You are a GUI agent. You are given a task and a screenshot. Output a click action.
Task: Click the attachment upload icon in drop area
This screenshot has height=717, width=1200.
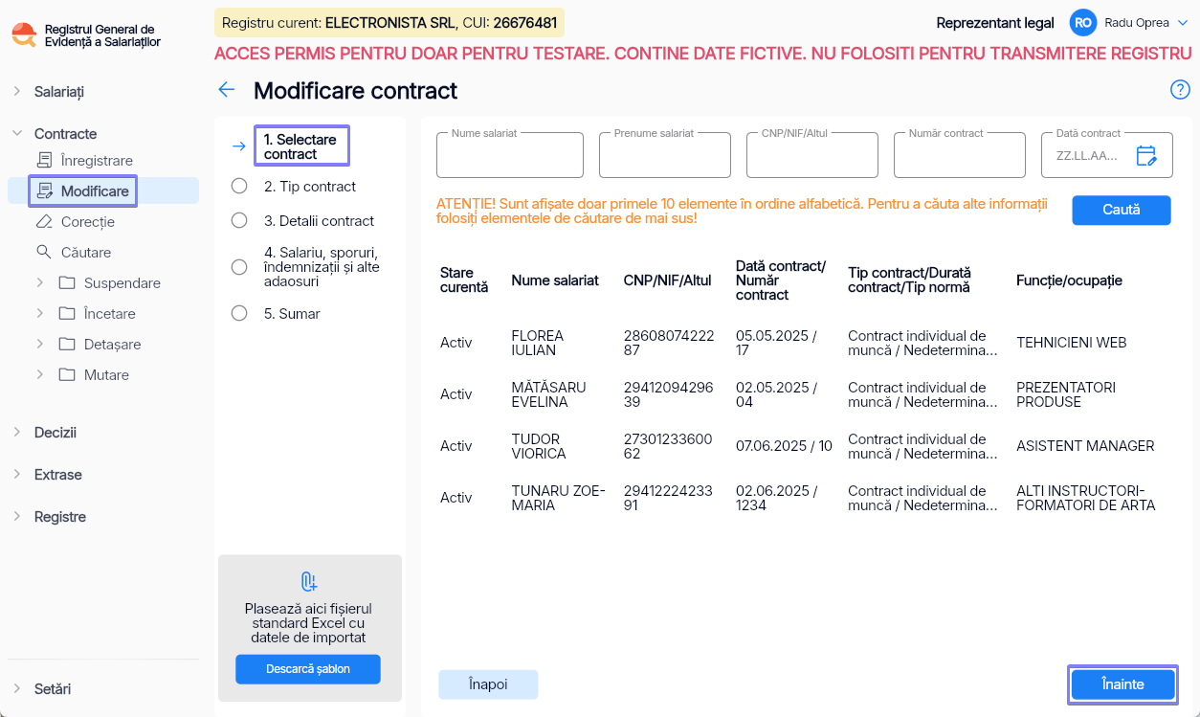[309, 581]
